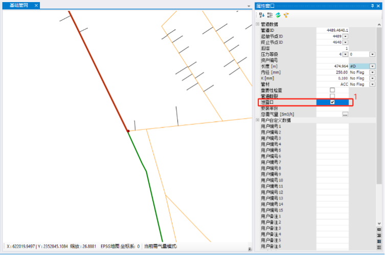Click the second list-view icon in properties toolbar
Image resolution: width=386 pixels, height=255 pixels.
coord(269,15)
